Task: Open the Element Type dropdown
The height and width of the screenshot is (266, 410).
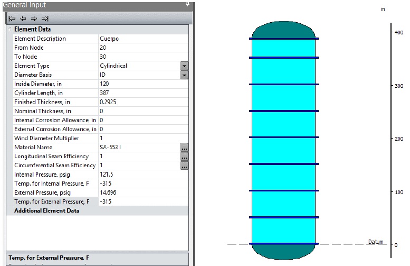Action: 184,66
